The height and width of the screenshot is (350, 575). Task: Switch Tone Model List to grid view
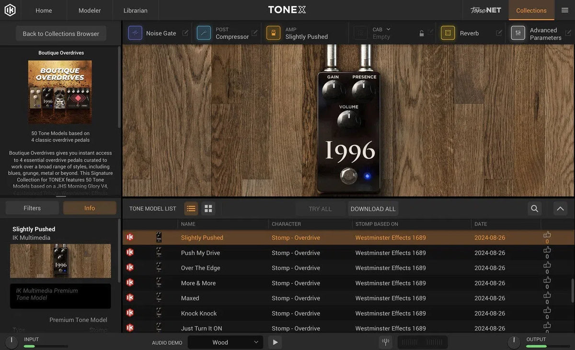pyautogui.click(x=208, y=208)
